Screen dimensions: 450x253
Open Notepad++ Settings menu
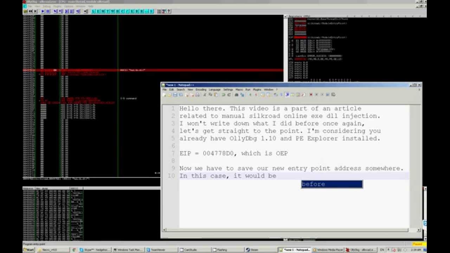[228, 90]
